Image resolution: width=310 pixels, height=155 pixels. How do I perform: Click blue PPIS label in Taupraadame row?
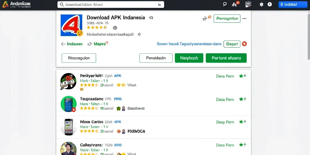click(118, 99)
